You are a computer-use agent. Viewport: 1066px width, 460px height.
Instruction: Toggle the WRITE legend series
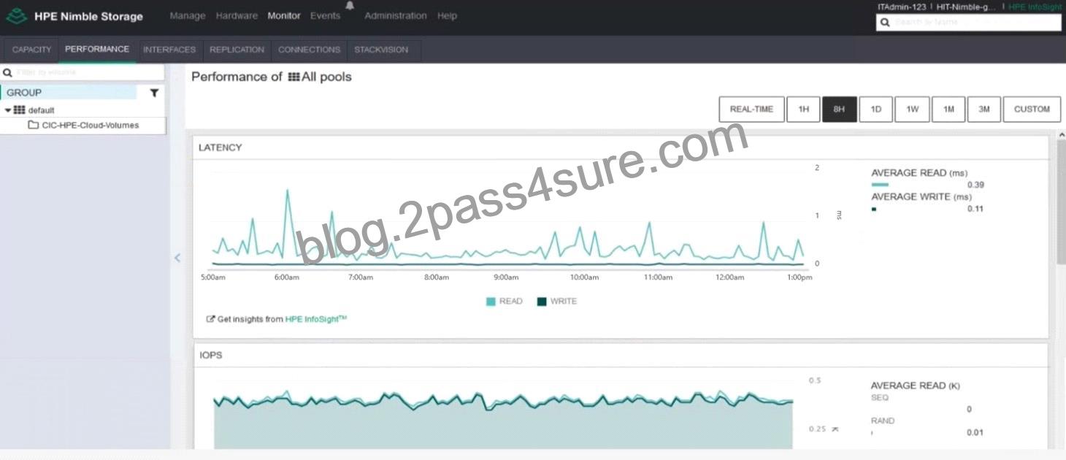coord(557,301)
